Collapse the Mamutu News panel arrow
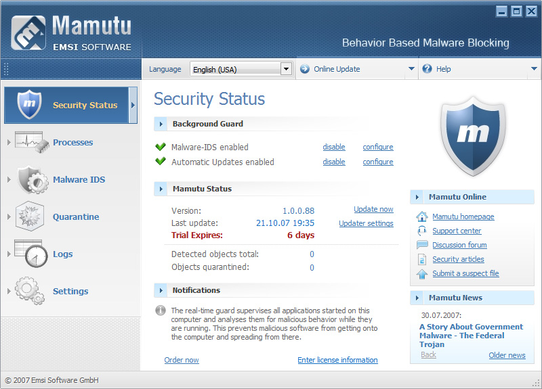Image resolution: width=542 pixels, height=389 pixels. point(417,298)
